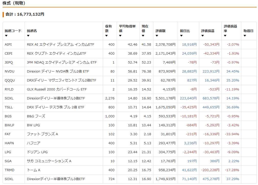Select the HAFN ticker code
This screenshot has height=185, width=258.
pos(9,143)
